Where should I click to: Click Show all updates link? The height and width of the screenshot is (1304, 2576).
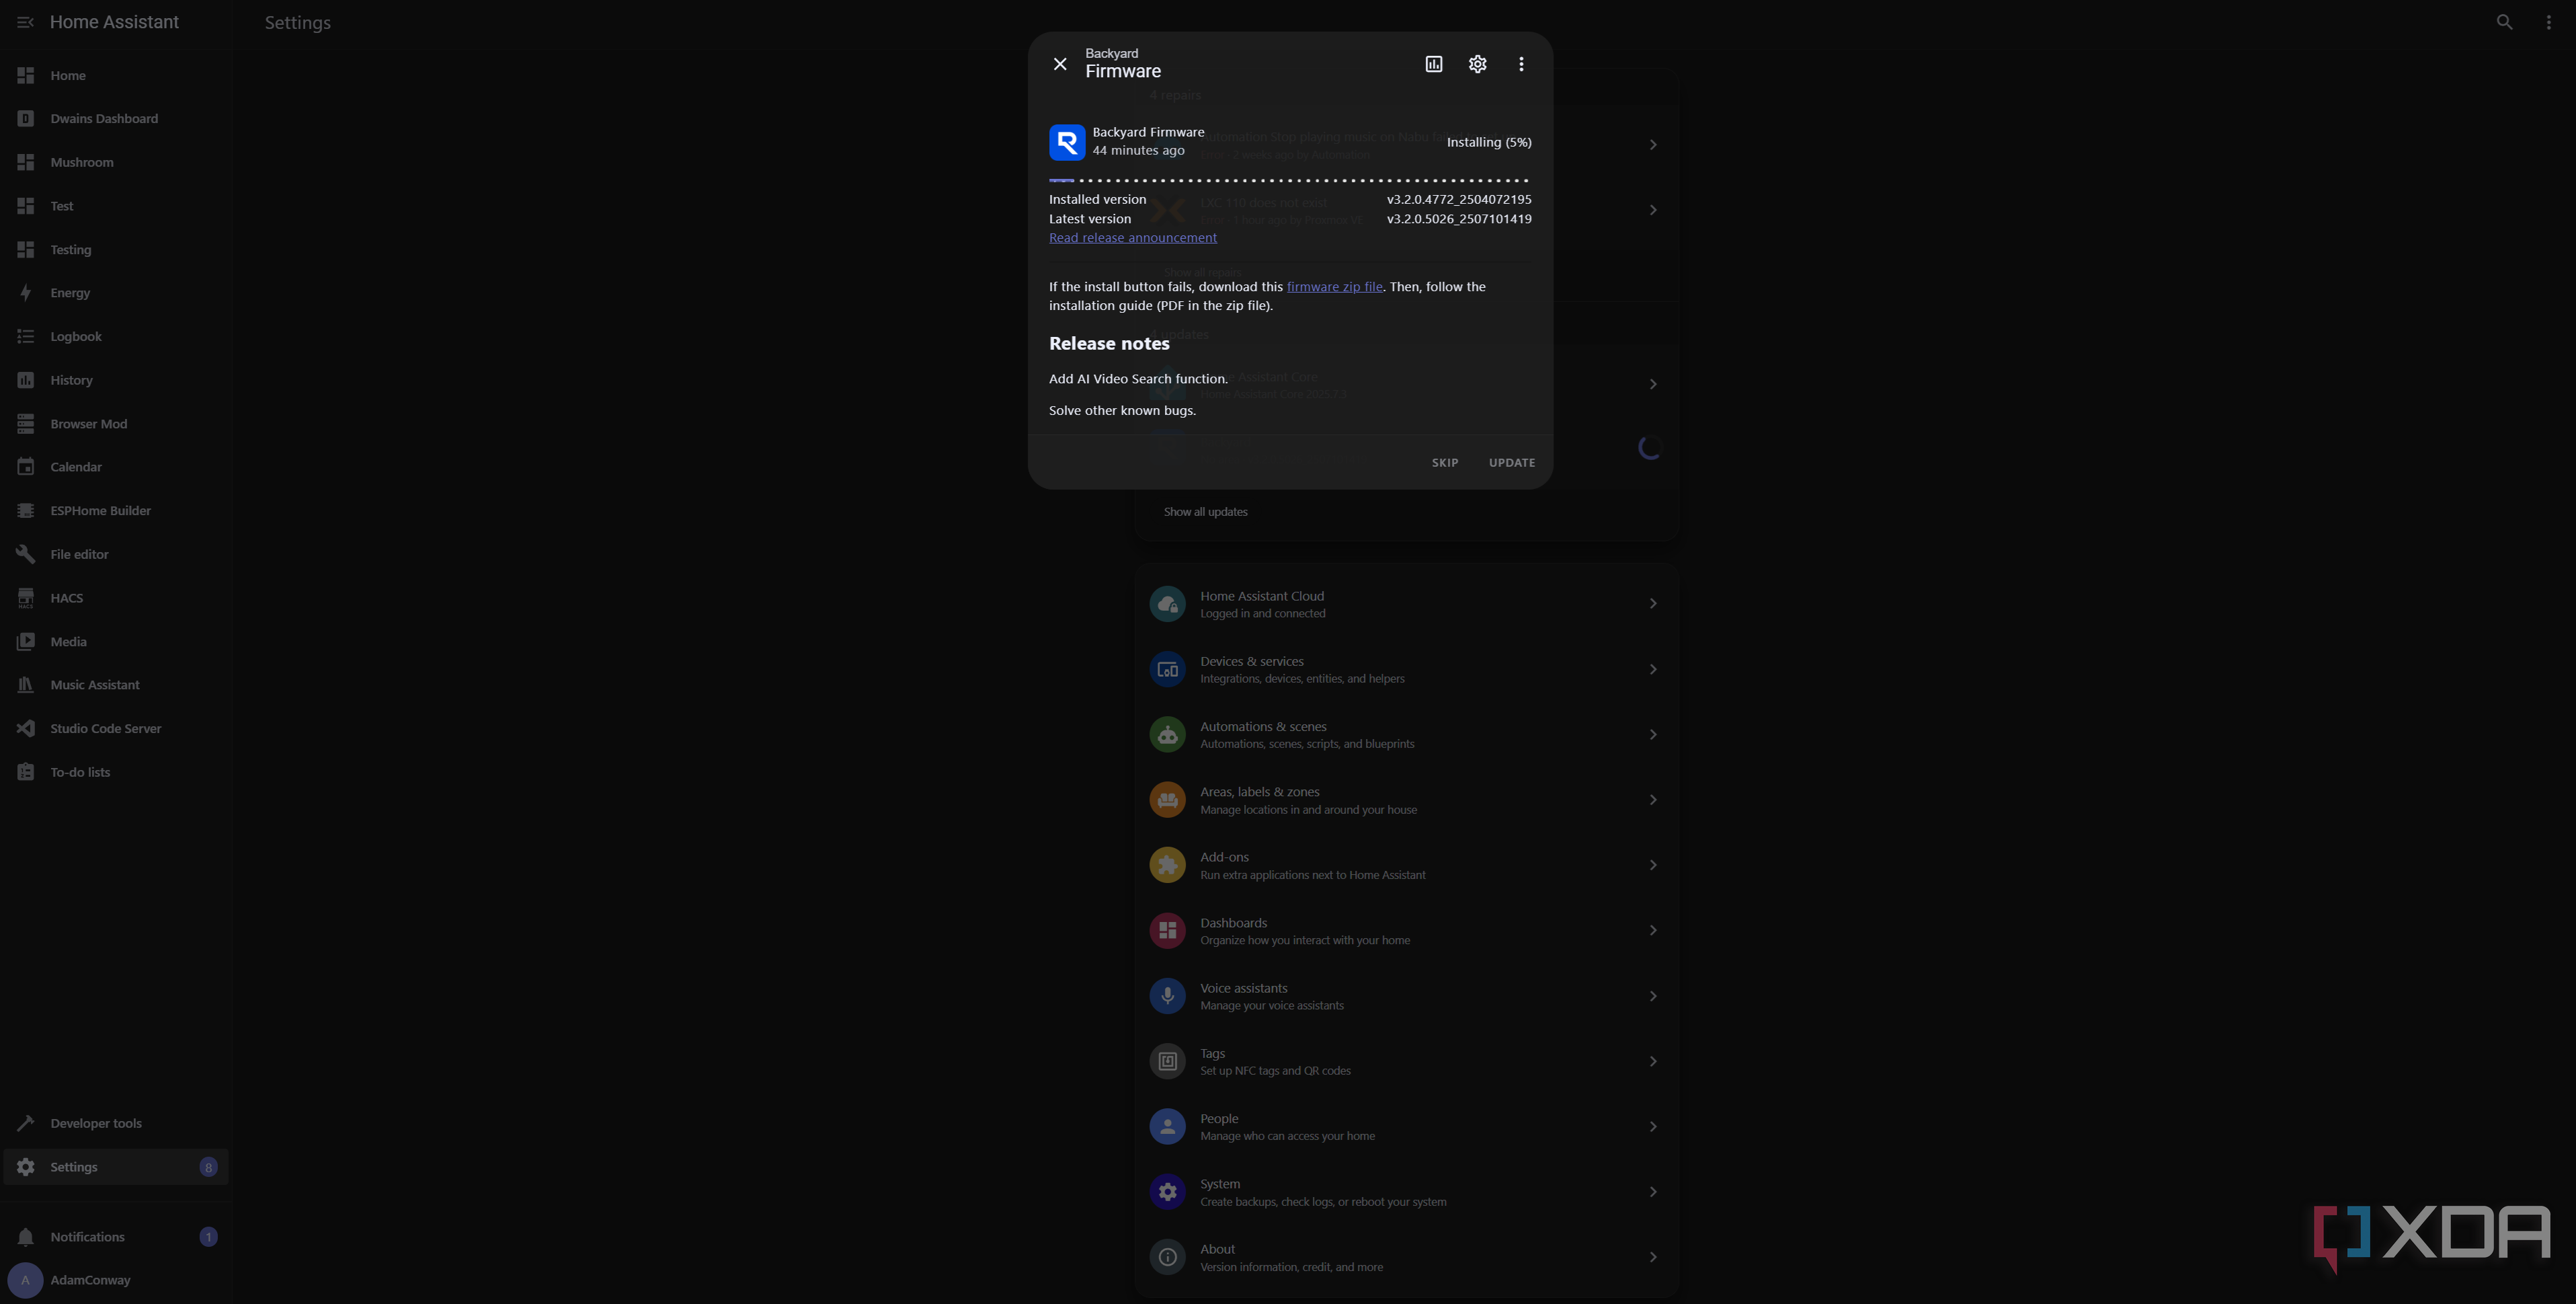(x=1205, y=512)
